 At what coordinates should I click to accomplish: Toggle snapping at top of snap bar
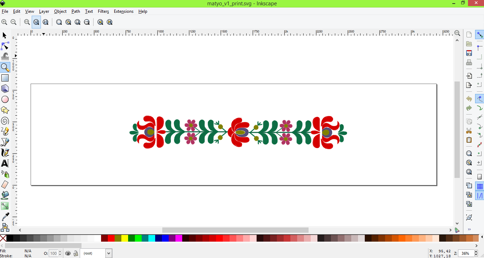(x=480, y=35)
